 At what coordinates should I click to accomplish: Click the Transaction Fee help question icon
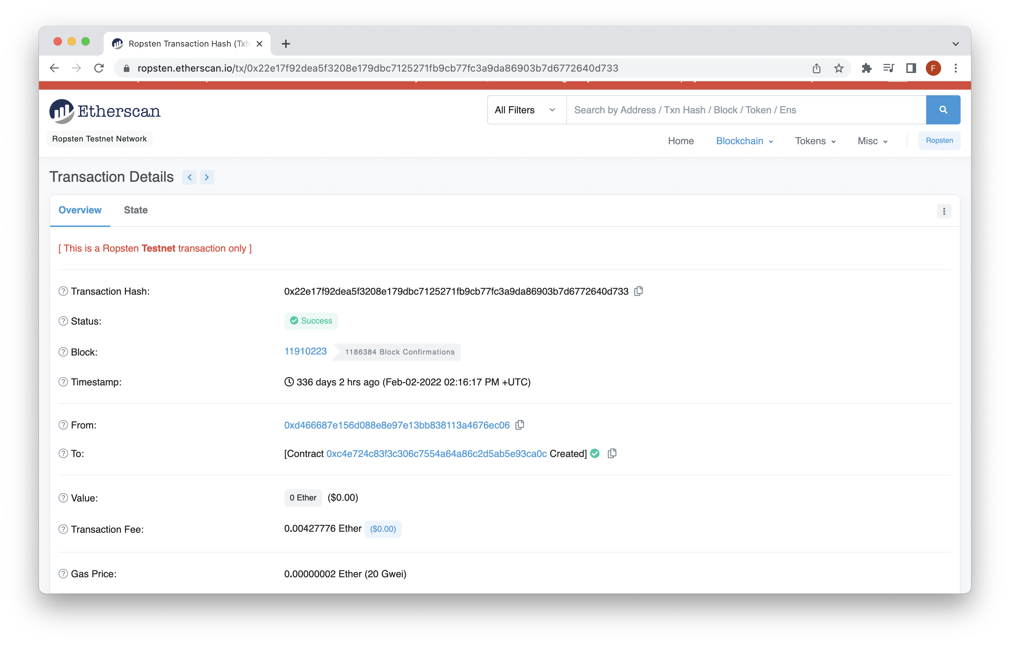[63, 529]
